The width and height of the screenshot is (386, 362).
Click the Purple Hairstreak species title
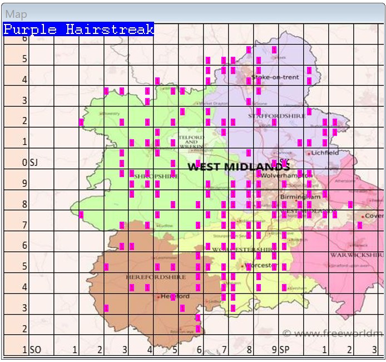pos(78,30)
